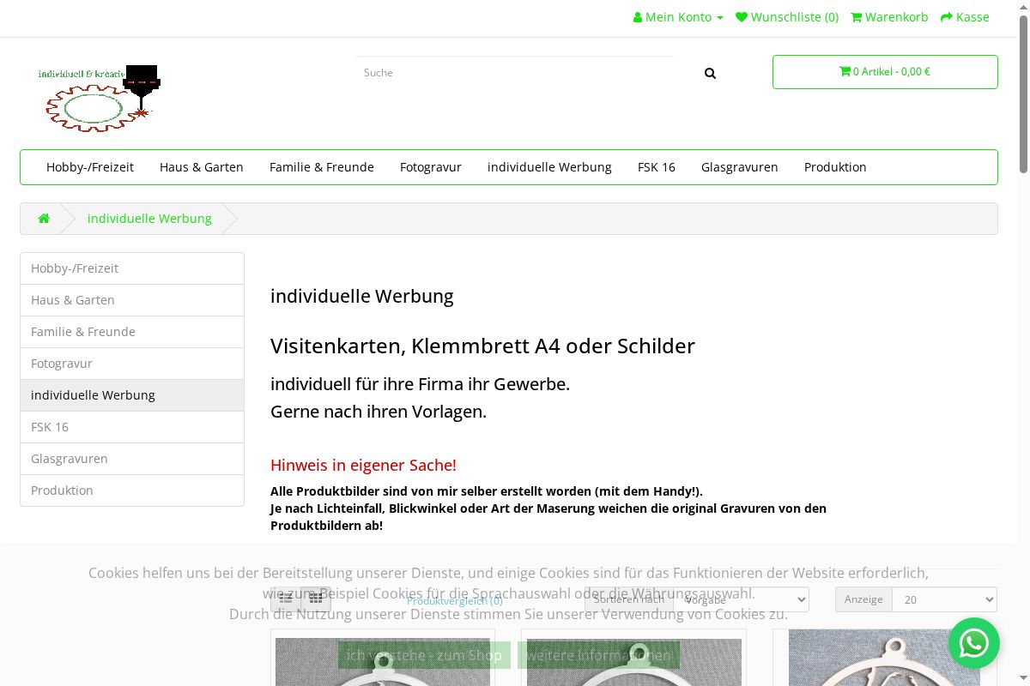Click the heart icon beside Wunschliste
The height and width of the screenshot is (686, 1030).
pos(742,17)
